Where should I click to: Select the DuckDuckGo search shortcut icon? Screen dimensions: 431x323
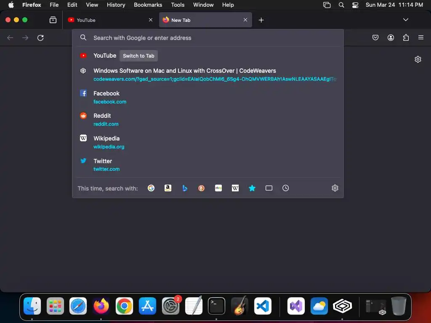coord(202,188)
